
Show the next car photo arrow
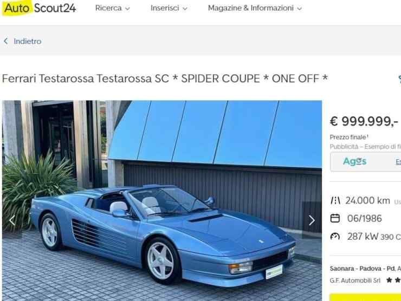312,220
